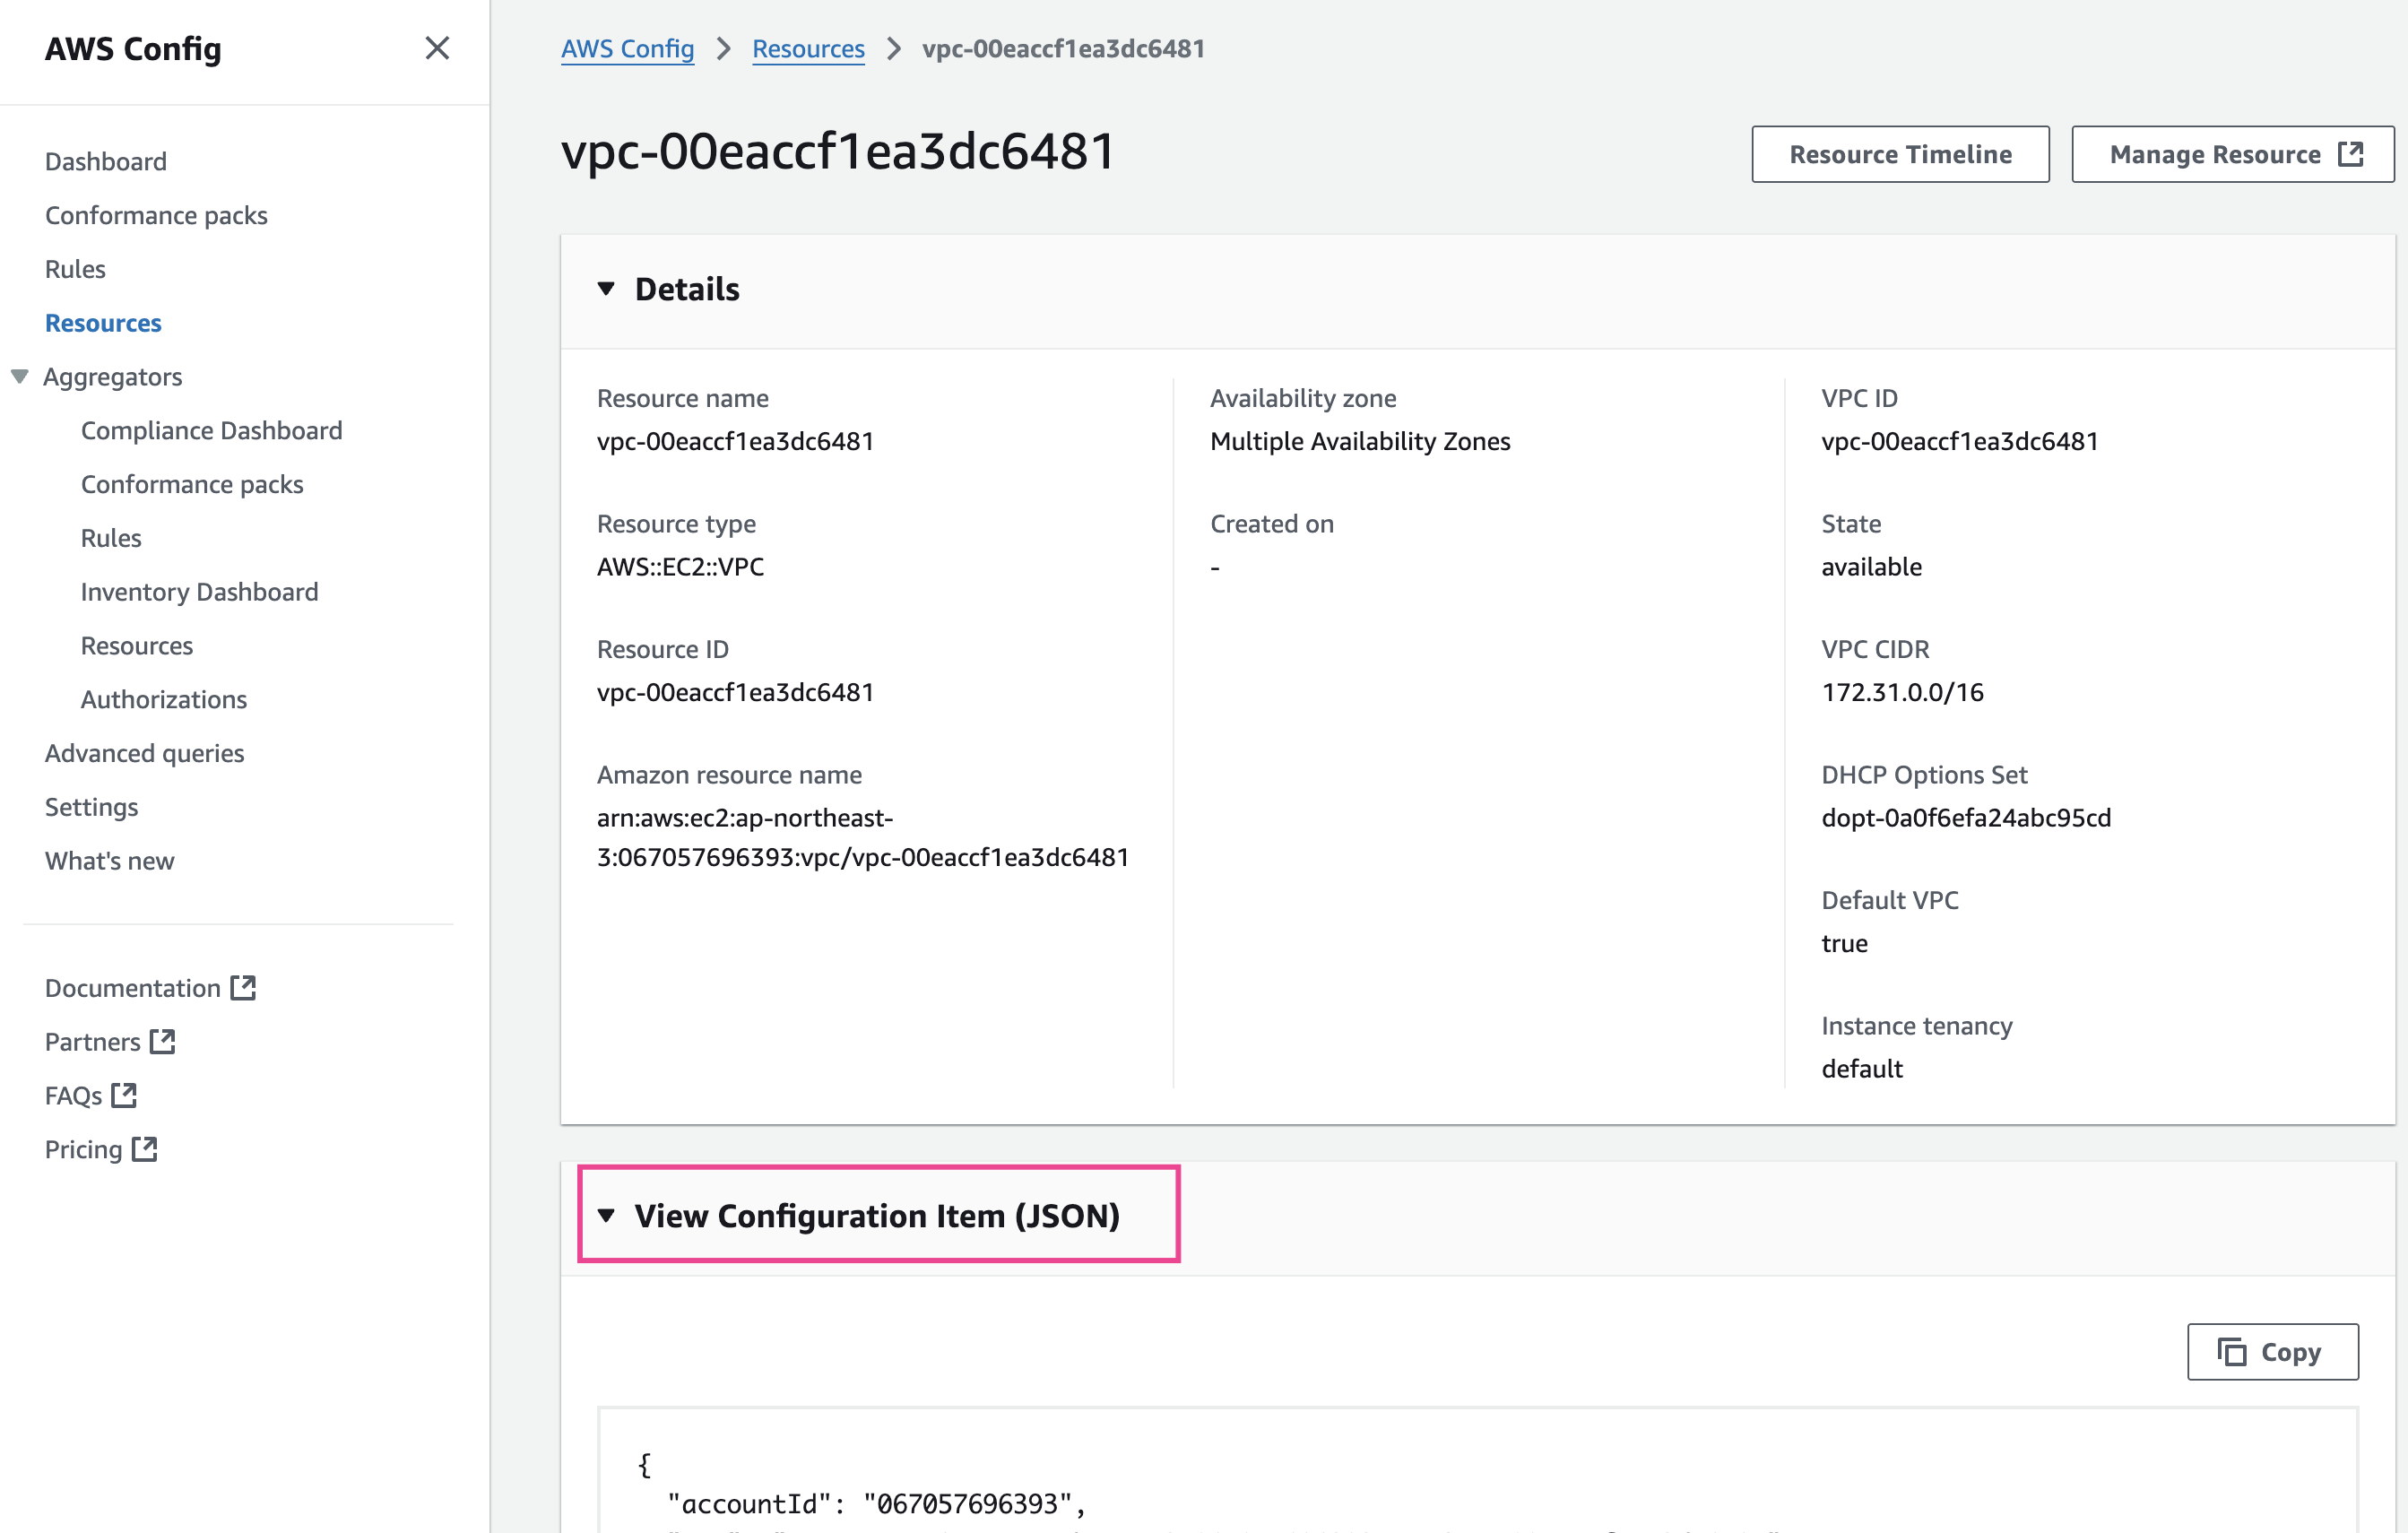Click external icon on Manage Resource button
2408x1533 pixels.
pos(2351,154)
